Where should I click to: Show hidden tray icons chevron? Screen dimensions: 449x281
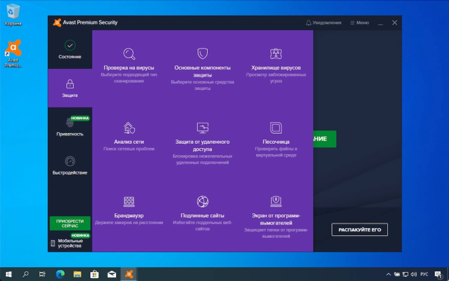click(x=389, y=274)
